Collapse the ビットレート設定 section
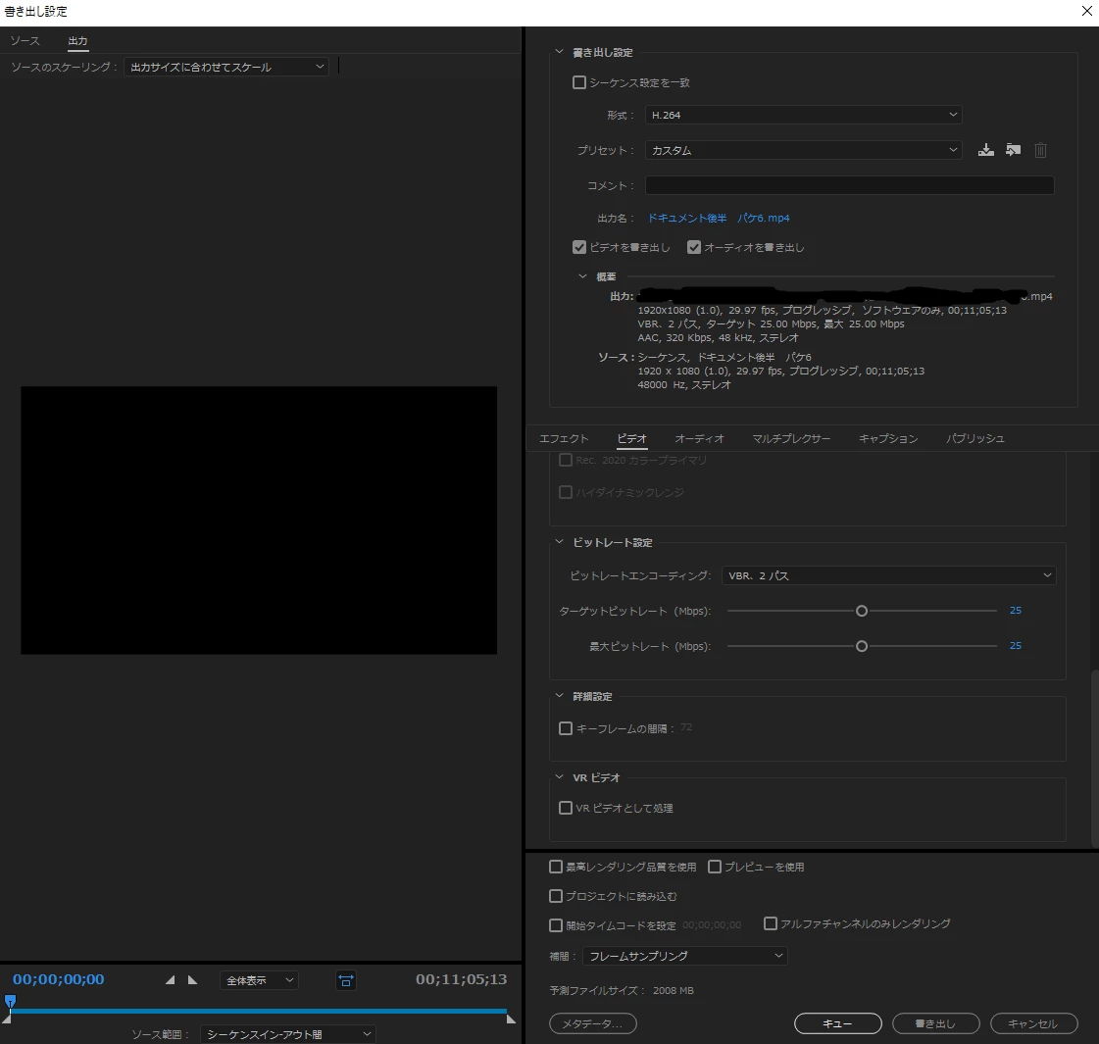1099x1044 pixels. pyautogui.click(x=560, y=542)
